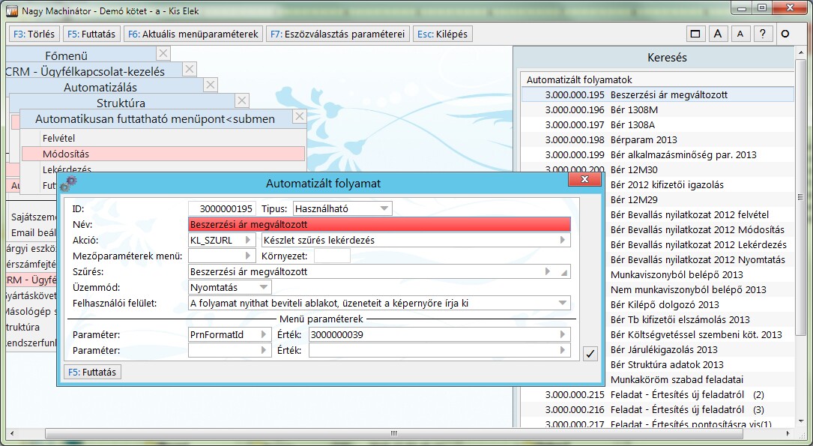This screenshot has width=813, height=446.
Task: Select row Bér Tb kifizetői elszámolás 2013
Action: [x=699, y=319]
